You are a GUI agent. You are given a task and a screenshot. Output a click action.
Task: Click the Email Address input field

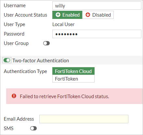click(x=84, y=119)
